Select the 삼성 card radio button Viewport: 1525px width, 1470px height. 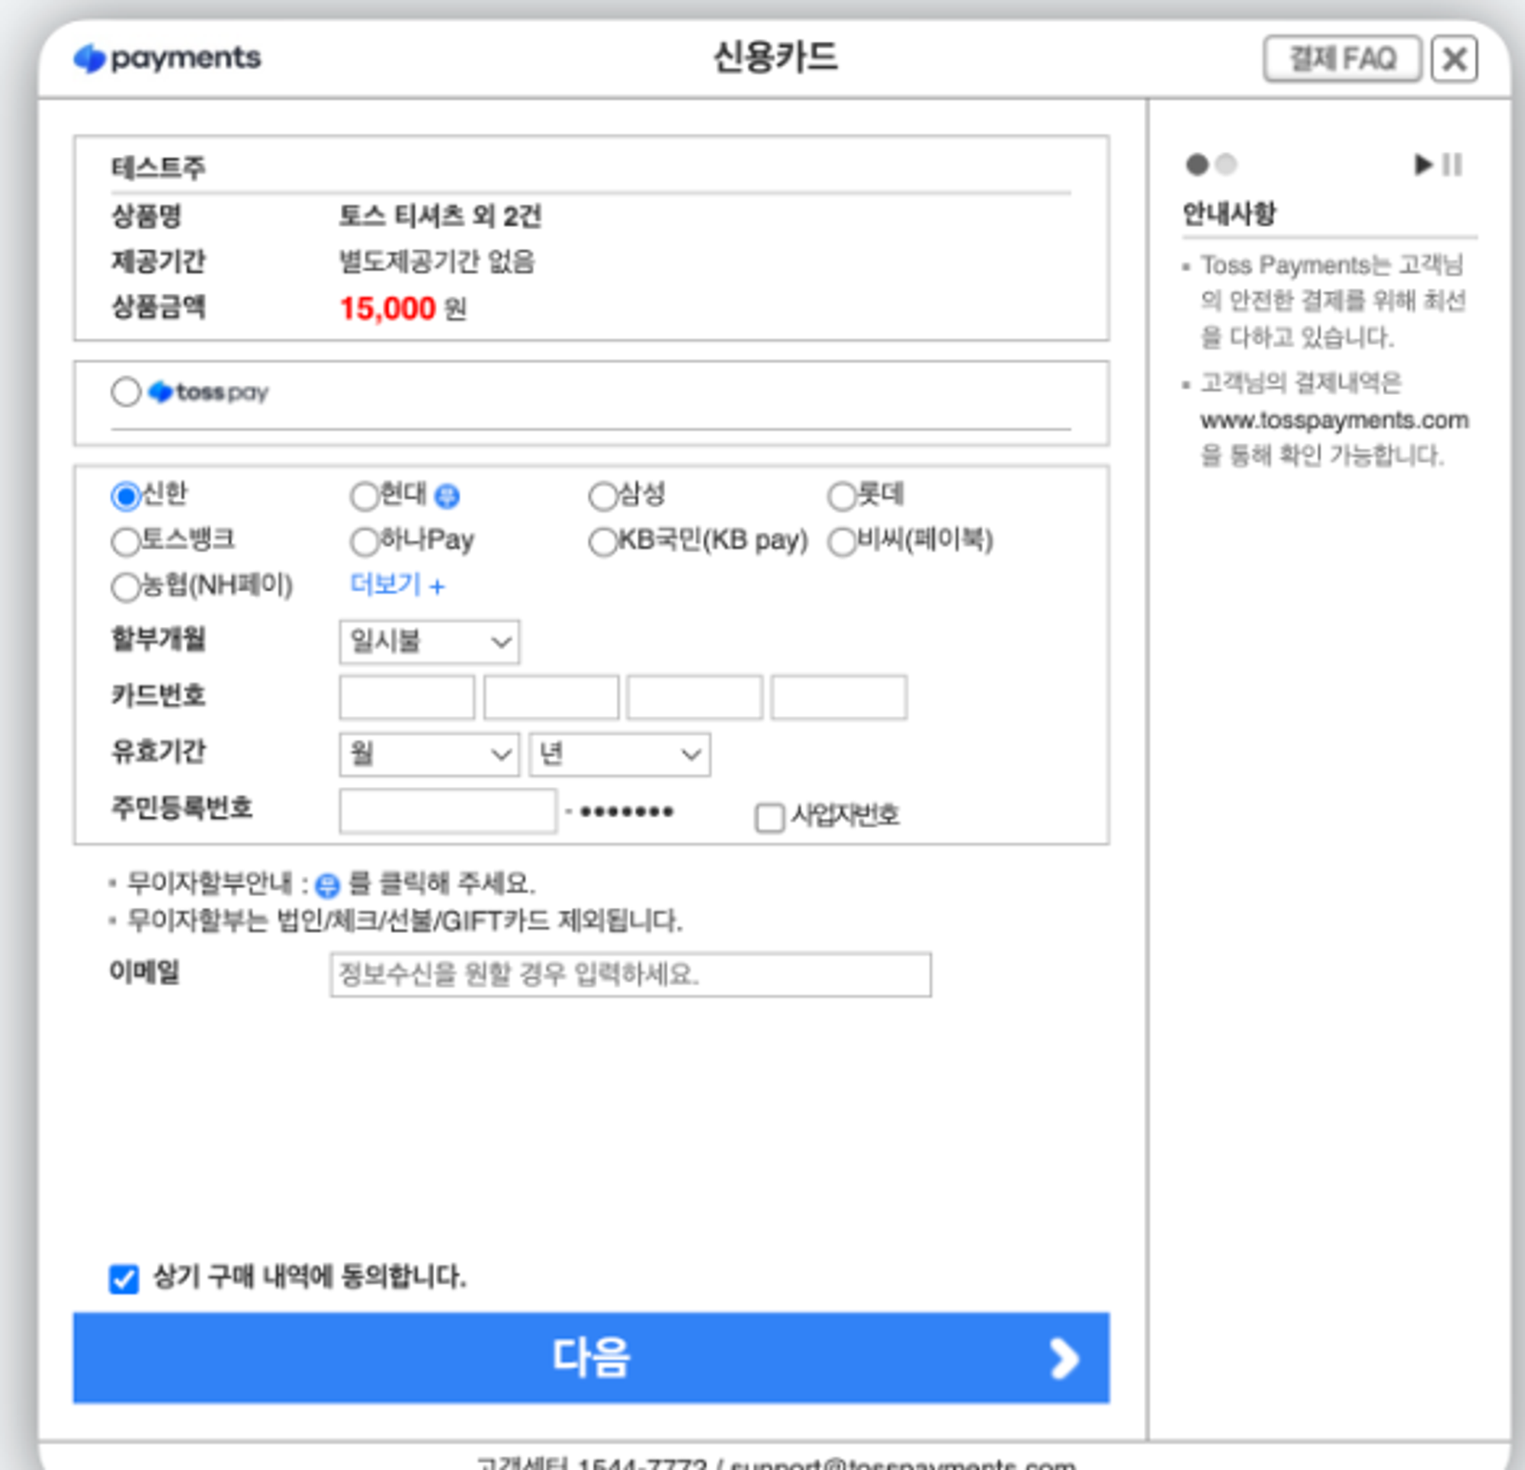click(602, 496)
